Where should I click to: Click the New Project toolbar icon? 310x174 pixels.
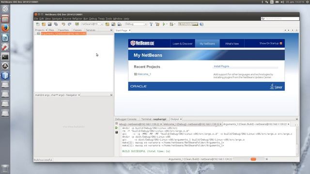tap(44, 24)
